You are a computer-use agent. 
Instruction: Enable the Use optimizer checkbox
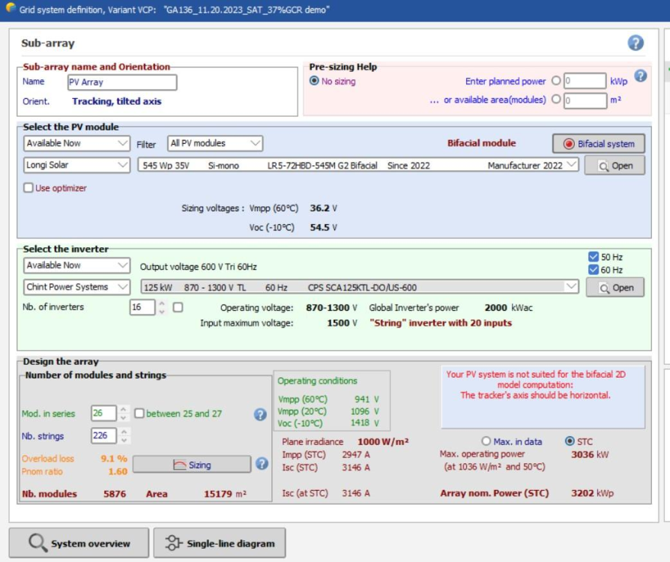(28, 188)
